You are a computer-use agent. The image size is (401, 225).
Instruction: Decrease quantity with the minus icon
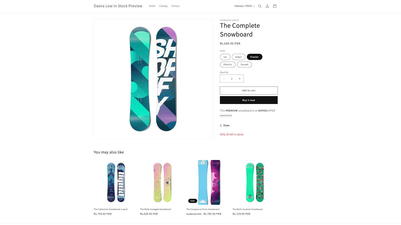(x=224, y=79)
